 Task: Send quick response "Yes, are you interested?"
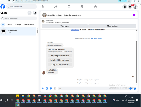click(60, 56)
